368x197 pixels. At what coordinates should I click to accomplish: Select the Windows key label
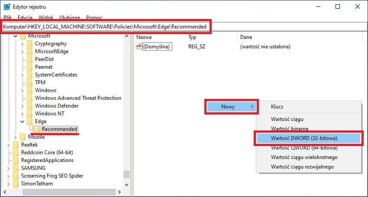(x=46, y=90)
